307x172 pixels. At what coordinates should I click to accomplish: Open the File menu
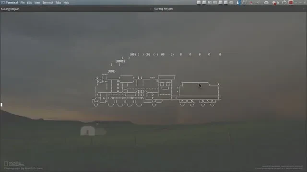23,3
